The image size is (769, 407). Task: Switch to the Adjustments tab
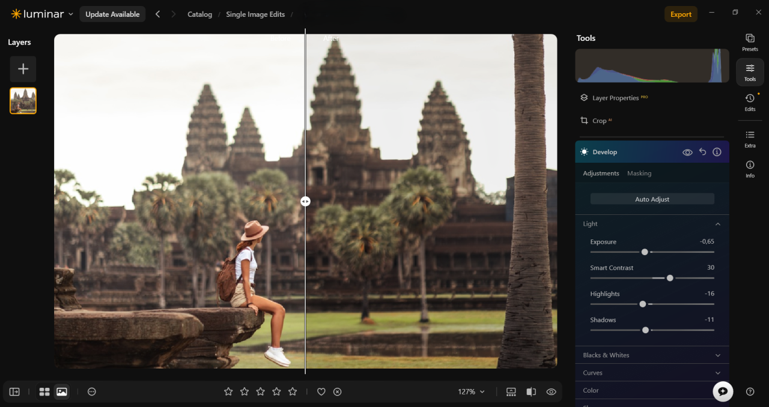pos(601,173)
